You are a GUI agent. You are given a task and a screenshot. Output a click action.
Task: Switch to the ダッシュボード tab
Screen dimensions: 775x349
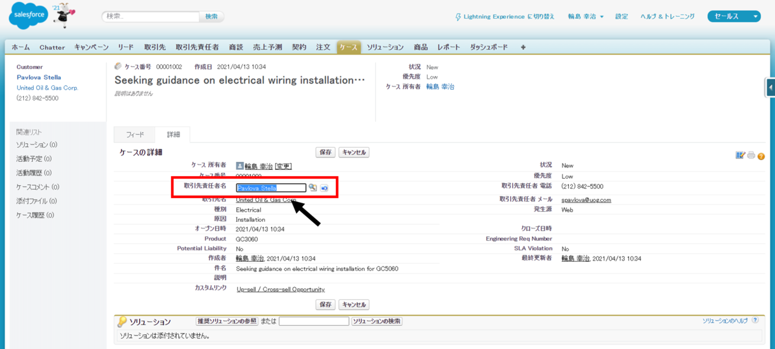tap(489, 47)
